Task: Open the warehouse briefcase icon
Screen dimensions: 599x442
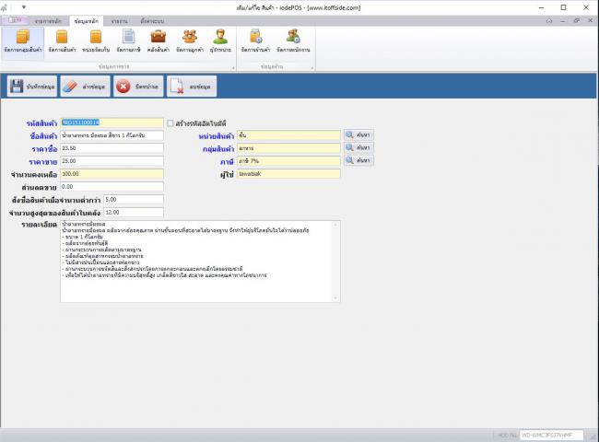Action: 159,41
